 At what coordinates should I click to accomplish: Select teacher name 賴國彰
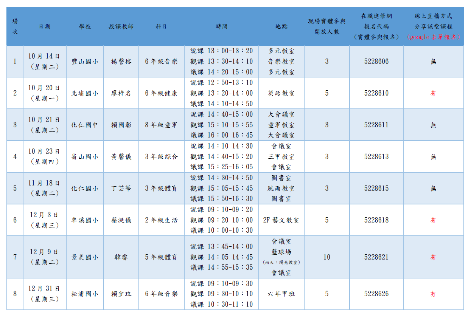pos(121,125)
